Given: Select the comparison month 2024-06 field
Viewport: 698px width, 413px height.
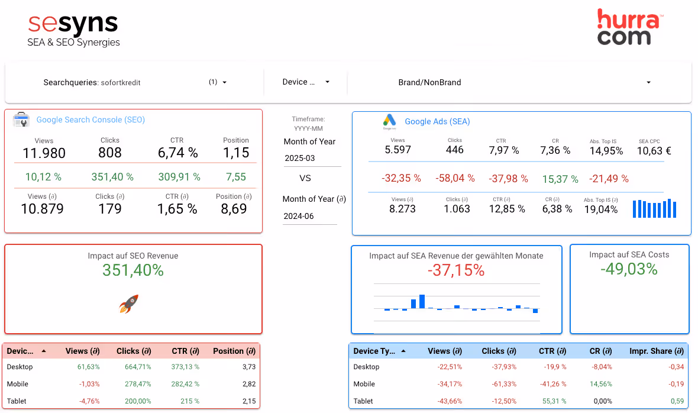Looking at the screenshot, I should [310, 216].
